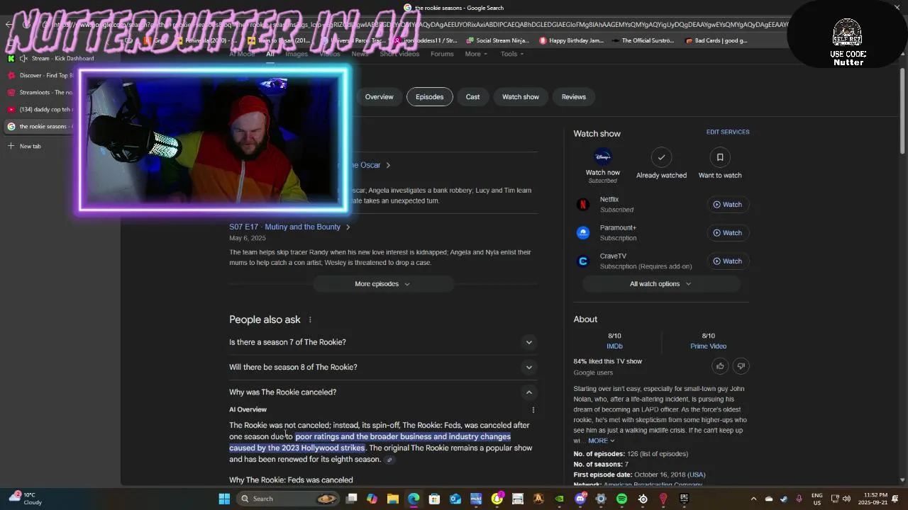Expand More episodes
The width and height of the screenshot is (908, 510).
point(382,284)
